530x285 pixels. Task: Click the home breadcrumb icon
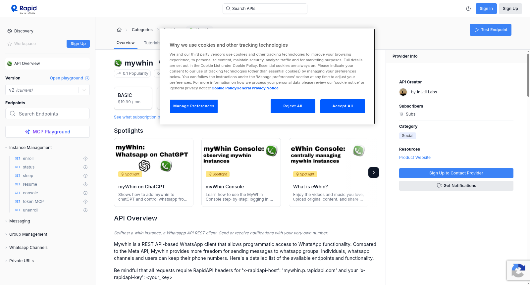click(119, 30)
